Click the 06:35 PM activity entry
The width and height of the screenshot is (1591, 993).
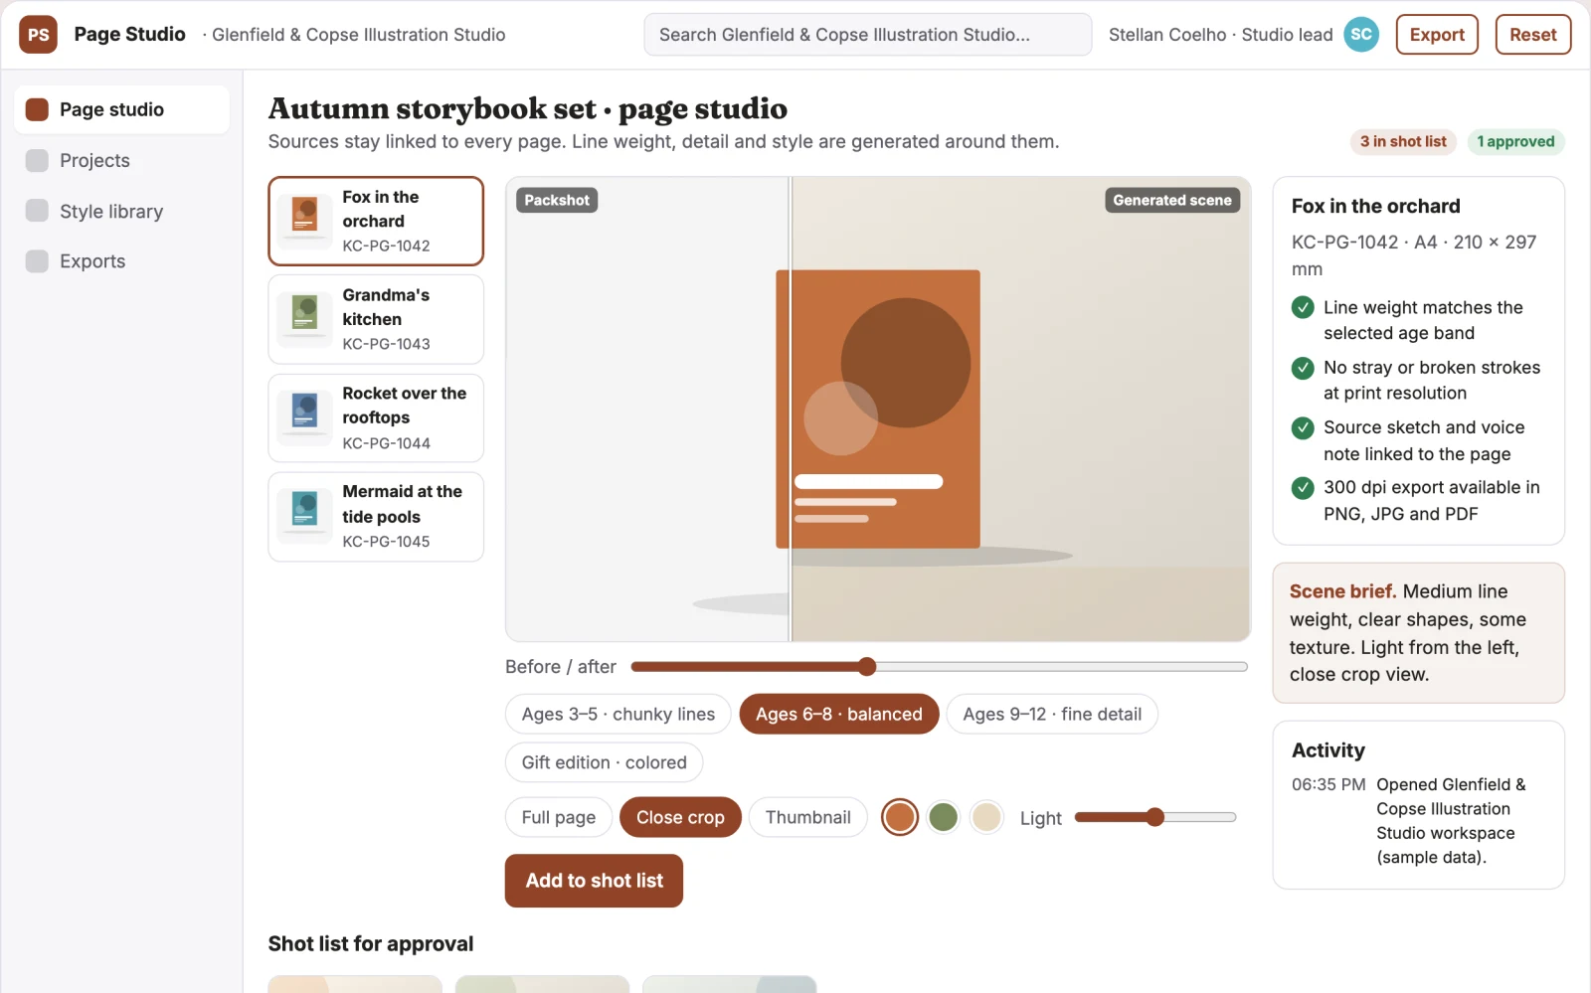click(1419, 821)
